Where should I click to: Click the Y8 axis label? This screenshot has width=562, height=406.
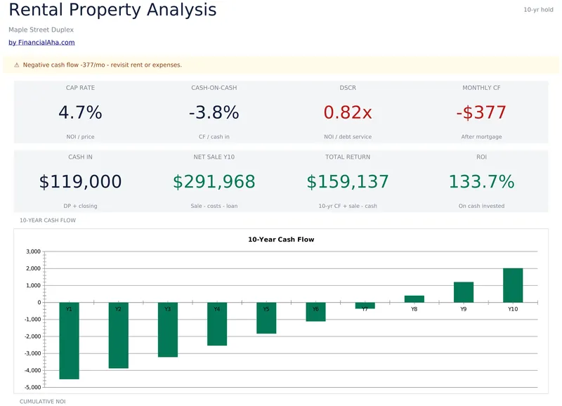414,309
